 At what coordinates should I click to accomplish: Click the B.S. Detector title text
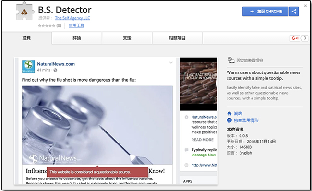(65, 10)
